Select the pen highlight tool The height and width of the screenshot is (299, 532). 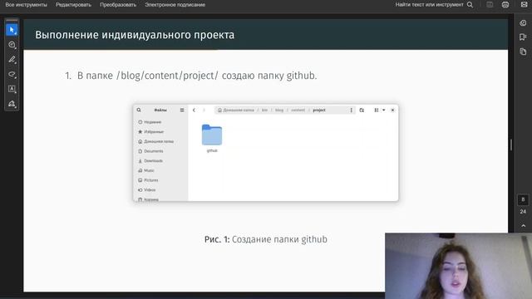(x=12, y=60)
